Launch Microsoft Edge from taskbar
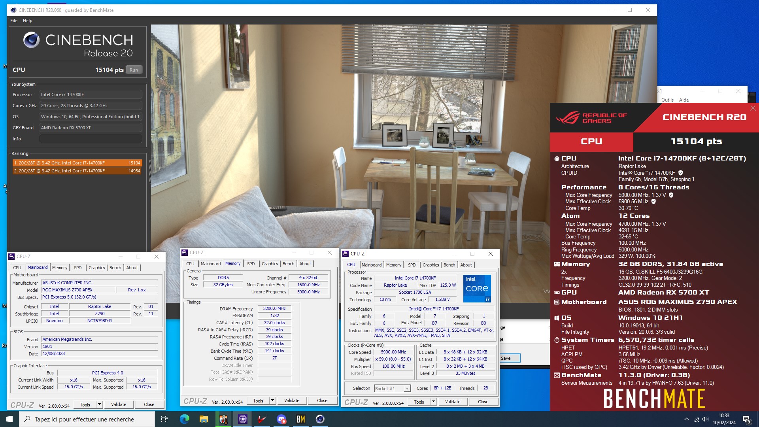Image resolution: width=759 pixels, height=427 pixels. click(185, 419)
